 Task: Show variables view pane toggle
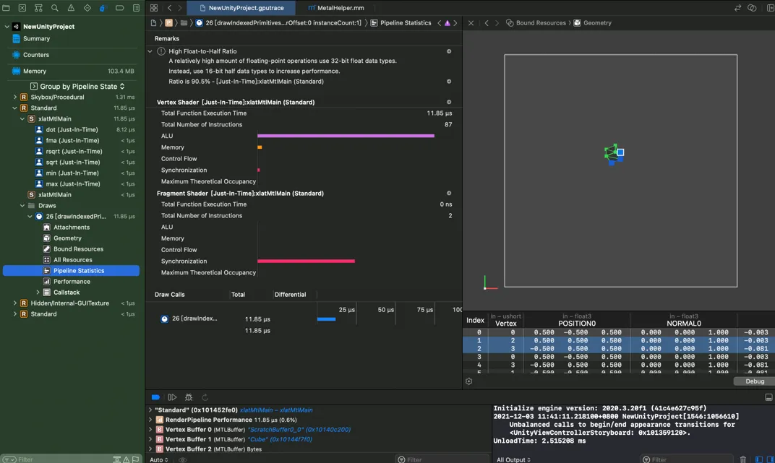click(758, 459)
